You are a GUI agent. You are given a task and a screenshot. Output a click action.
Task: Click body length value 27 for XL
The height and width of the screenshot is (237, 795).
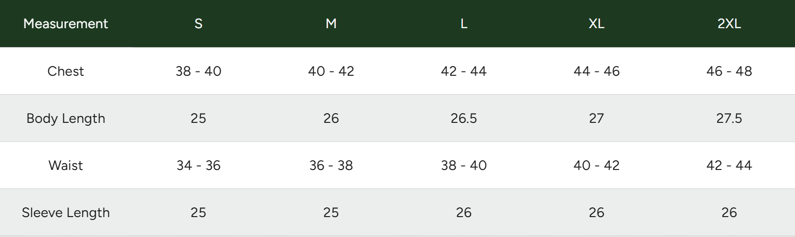596,118
